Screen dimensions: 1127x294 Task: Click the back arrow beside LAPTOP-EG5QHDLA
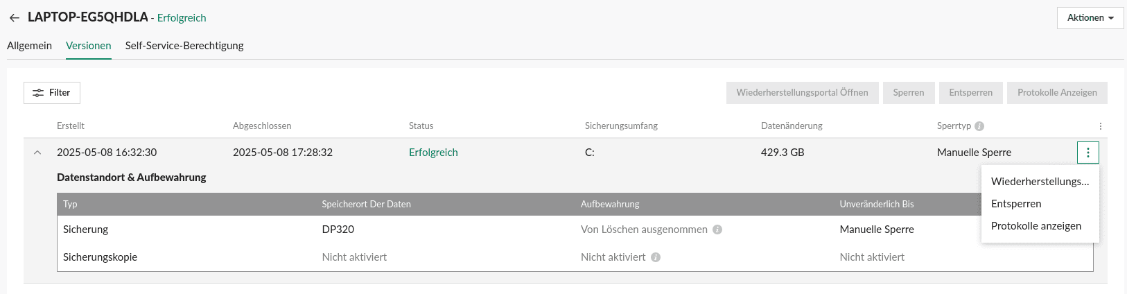(x=15, y=18)
